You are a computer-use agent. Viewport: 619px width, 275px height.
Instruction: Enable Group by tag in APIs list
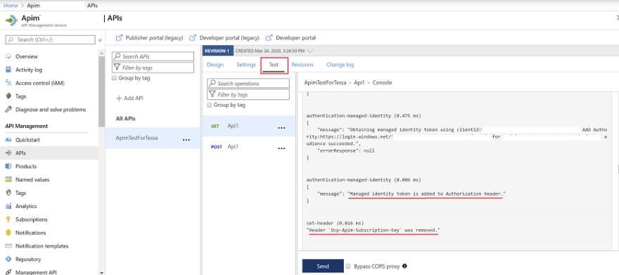(115, 78)
